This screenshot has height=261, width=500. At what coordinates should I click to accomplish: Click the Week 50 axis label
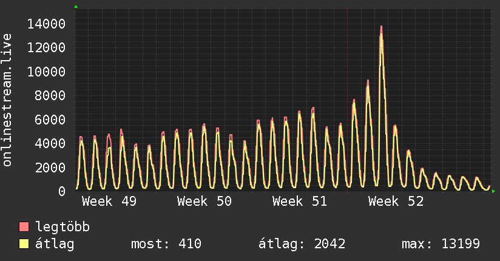(204, 202)
